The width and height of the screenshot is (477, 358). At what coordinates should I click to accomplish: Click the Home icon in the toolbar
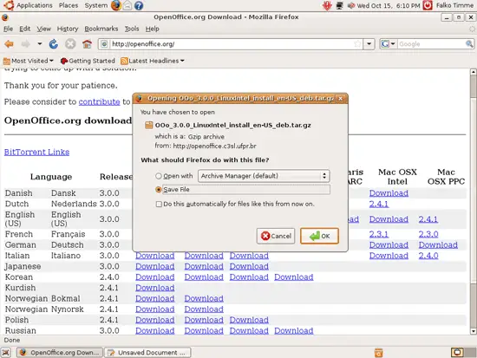pyautogui.click(x=87, y=44)
